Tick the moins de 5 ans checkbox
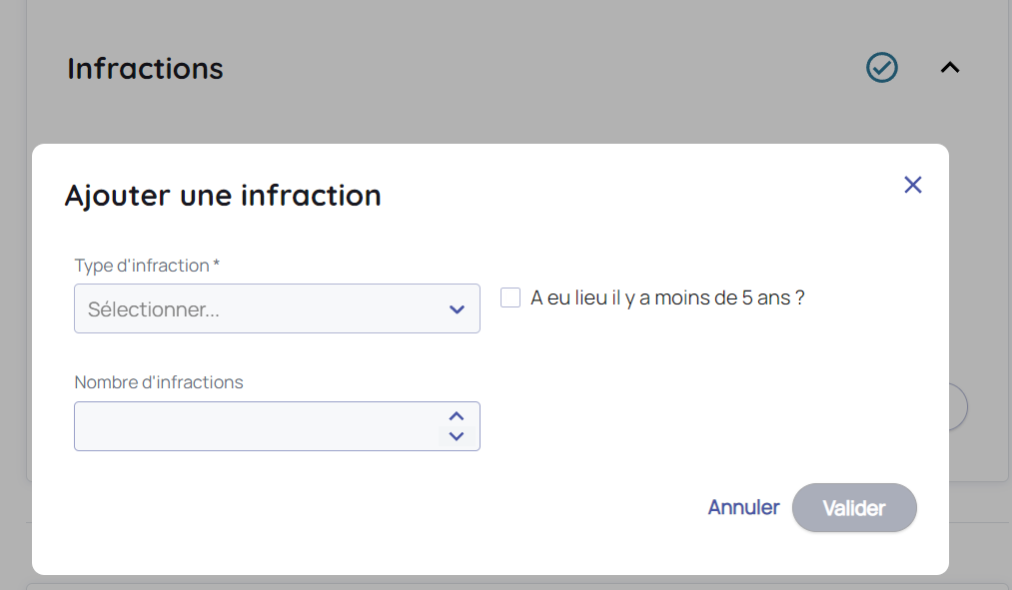1012x590 pixels. coord(510,297)
